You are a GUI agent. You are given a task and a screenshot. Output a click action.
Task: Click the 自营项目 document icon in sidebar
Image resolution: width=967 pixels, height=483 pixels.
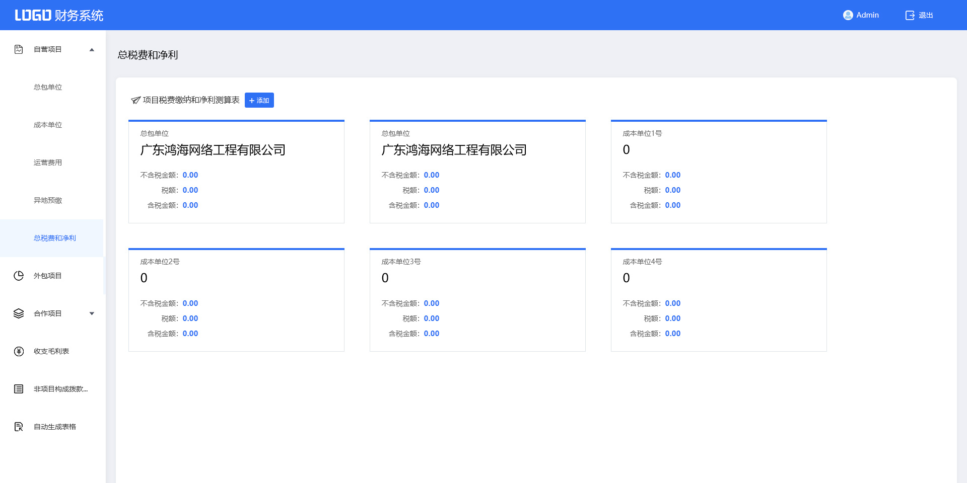click(x=19, y=49)
